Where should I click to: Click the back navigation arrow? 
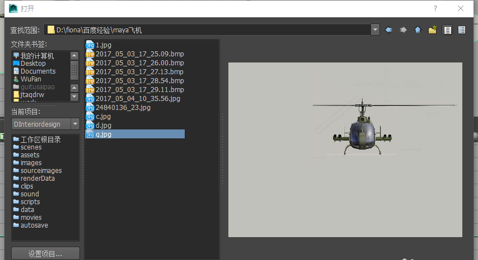pos(388,30)
